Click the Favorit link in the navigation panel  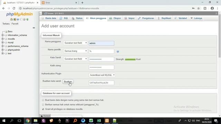(x=15, y=24)
